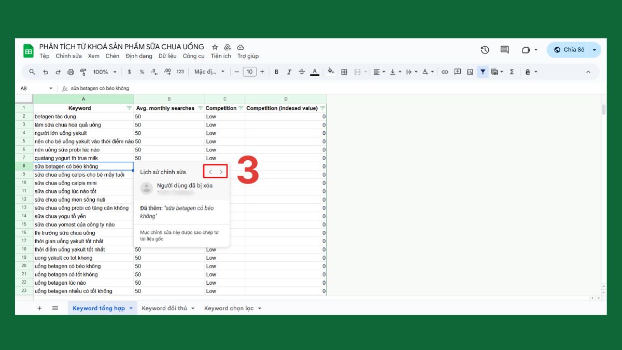622x350 pixels.
Task: Toggle bold formatting
Action: click(276, 72)
